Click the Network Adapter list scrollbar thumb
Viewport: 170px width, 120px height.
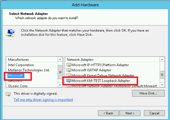tap(162, 75)
